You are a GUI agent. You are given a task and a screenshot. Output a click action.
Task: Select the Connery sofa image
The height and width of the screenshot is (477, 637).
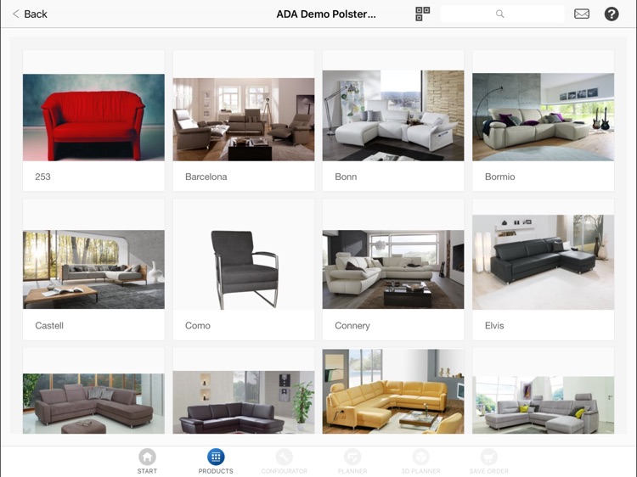click(393, 270)
